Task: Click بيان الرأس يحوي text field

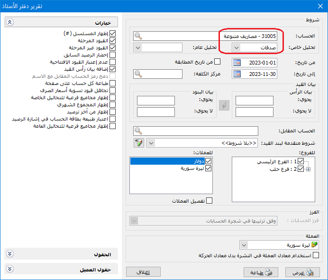Action: (255, 101)
